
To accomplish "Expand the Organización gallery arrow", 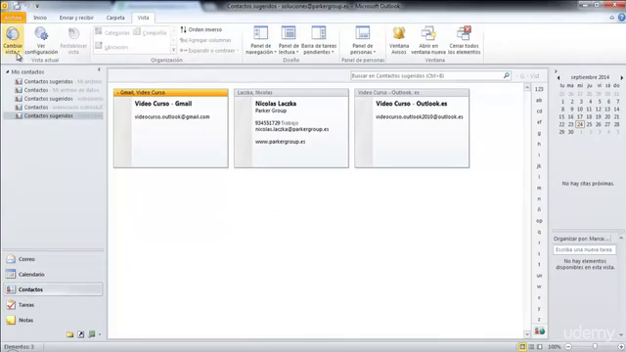I will tap(173, 50).
